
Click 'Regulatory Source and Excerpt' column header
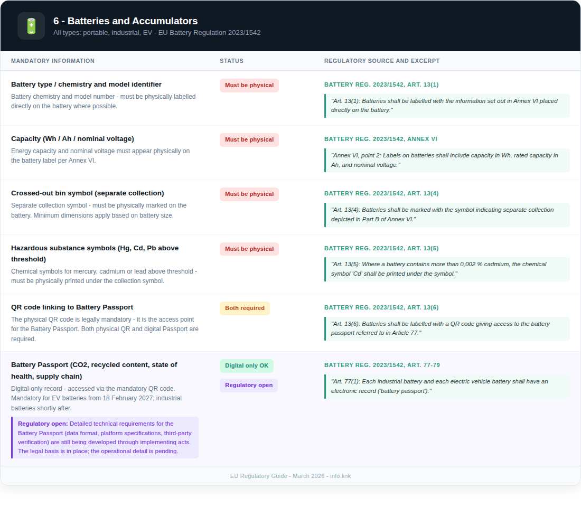pyautogui.click(x=381, y=61)
